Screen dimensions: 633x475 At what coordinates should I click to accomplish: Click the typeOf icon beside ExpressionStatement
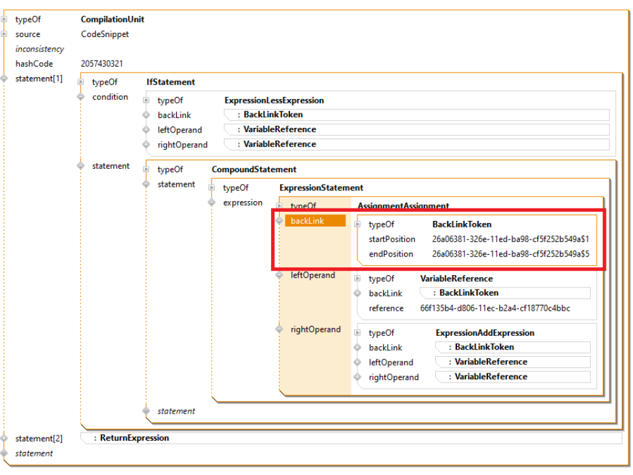(x=212, y=188)
